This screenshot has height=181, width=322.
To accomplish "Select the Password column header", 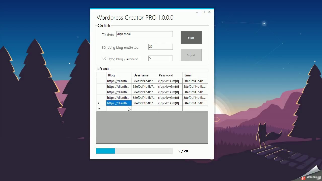I will 170,75.
